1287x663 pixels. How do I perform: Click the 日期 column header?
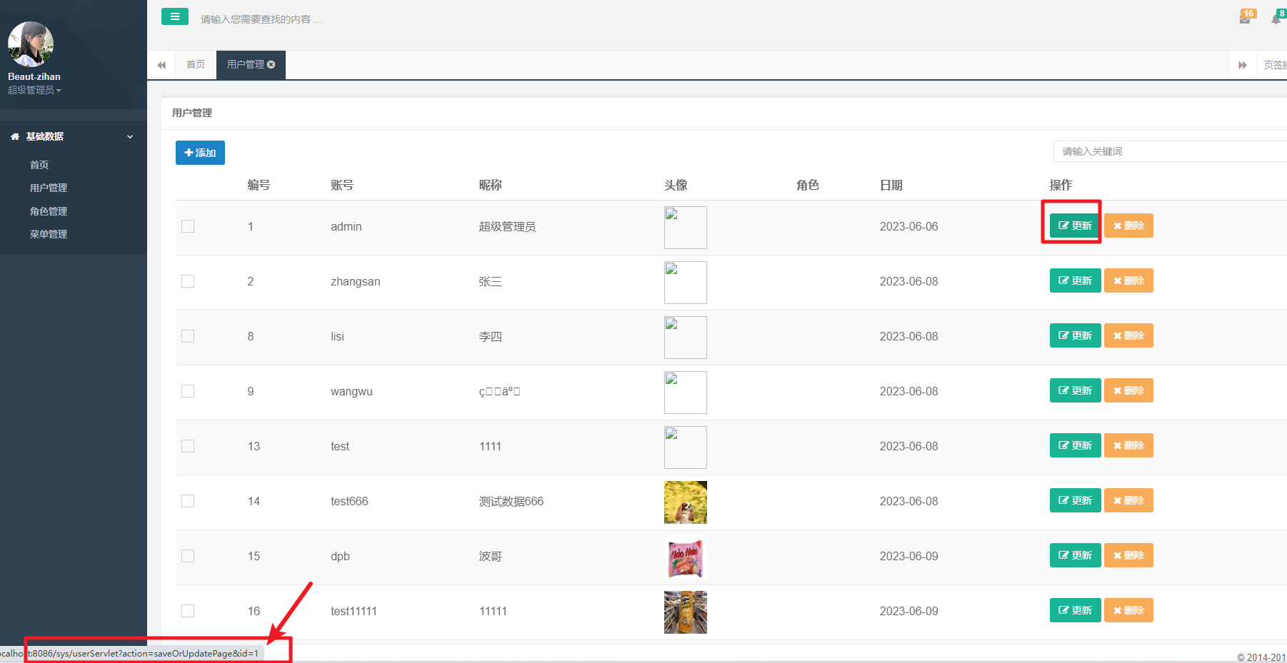point(891,185)
